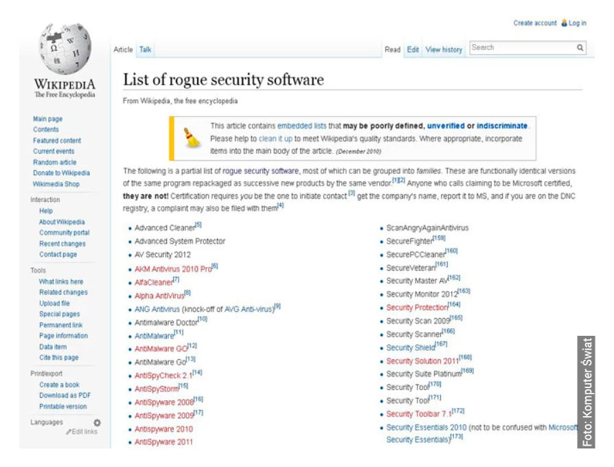Open the Security Essentials 2010 link
Screen dimensions: 614x467
(x=427, y=427)
